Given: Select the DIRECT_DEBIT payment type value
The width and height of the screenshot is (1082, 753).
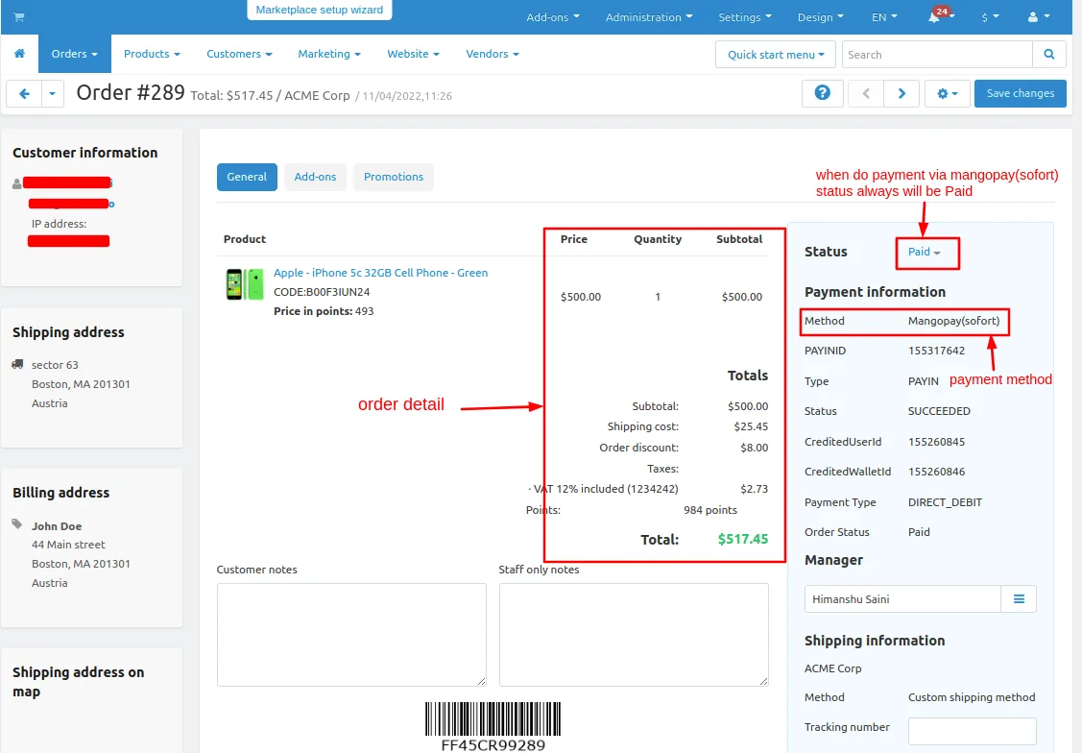Looking at the screenshot, I should (945, 502).
